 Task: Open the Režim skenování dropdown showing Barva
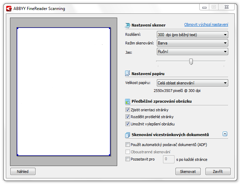[192, 43]
